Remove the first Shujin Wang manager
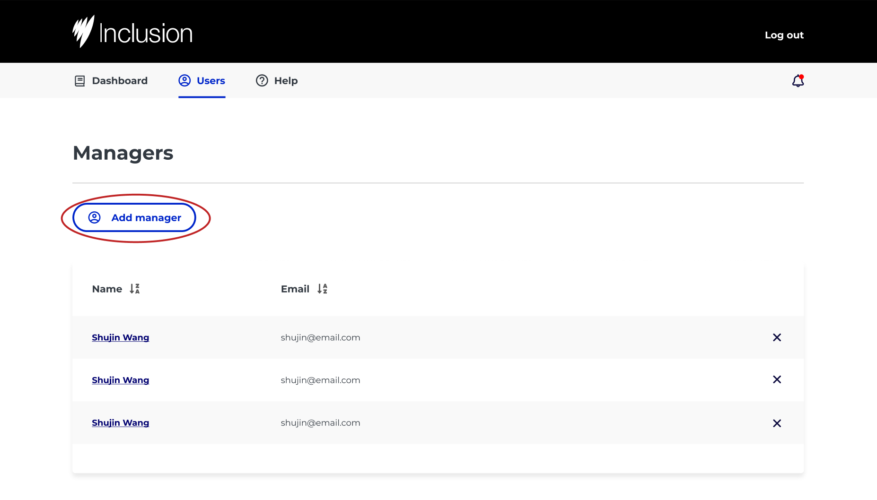 pyautogui.click(x=777, y=337)
